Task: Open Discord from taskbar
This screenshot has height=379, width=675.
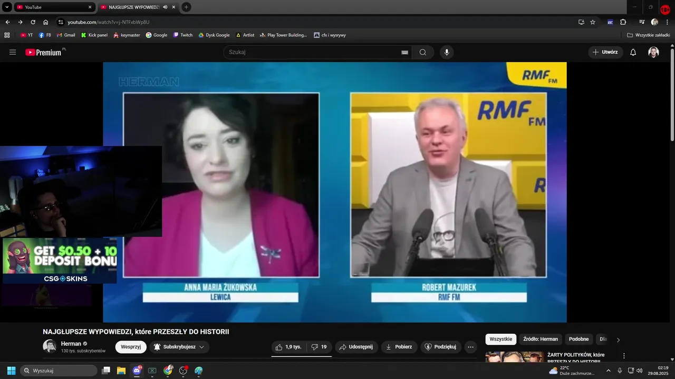Action: point(137,371)
